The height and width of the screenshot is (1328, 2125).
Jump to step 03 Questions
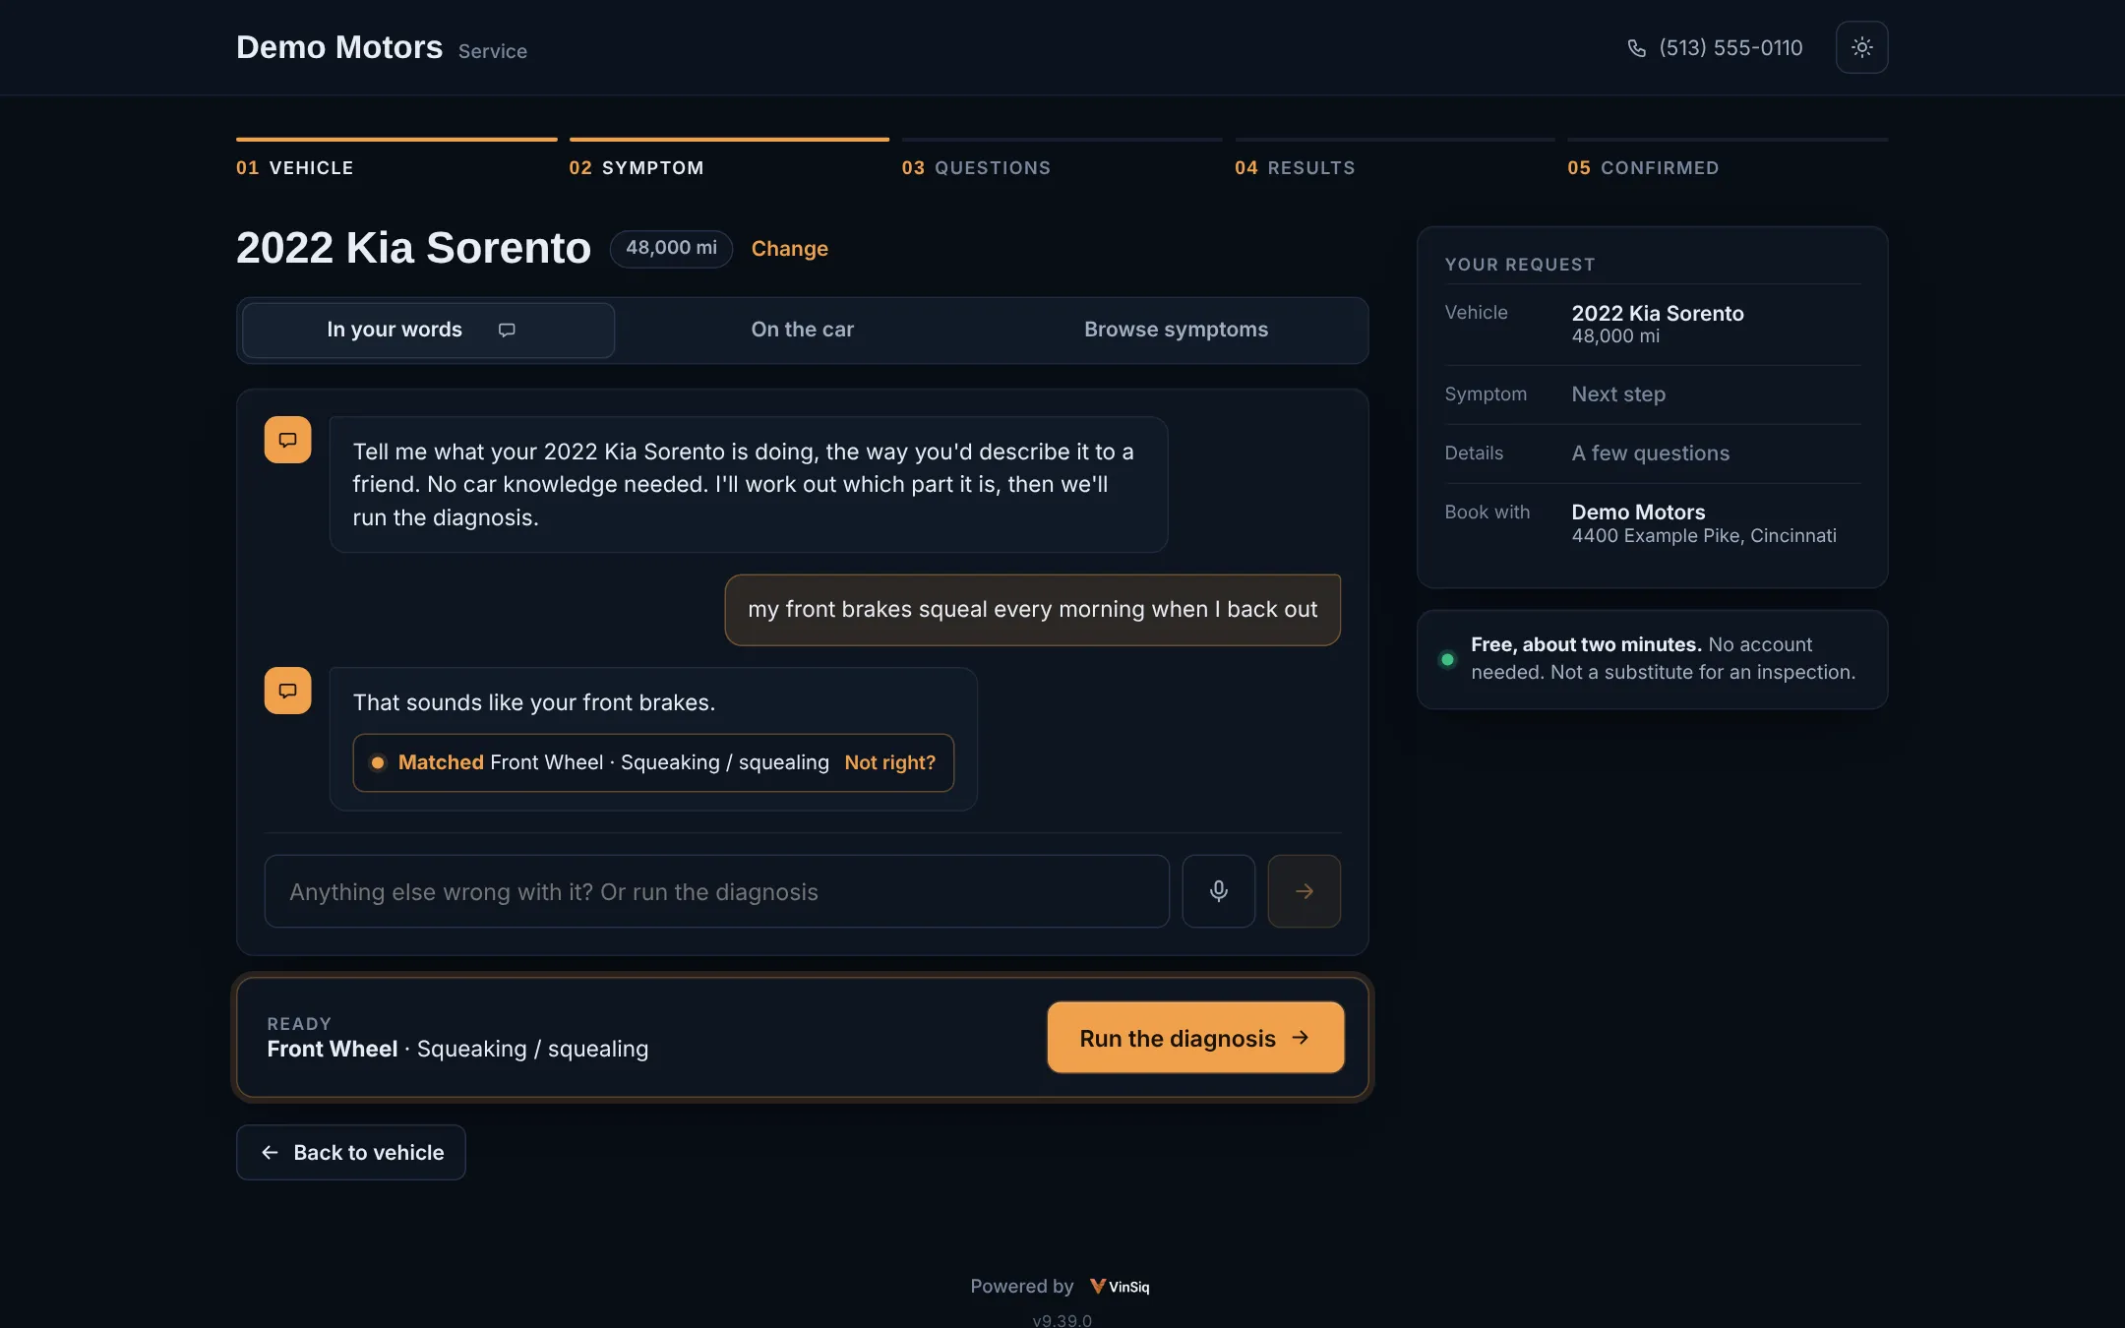(x=1062, y=158)
